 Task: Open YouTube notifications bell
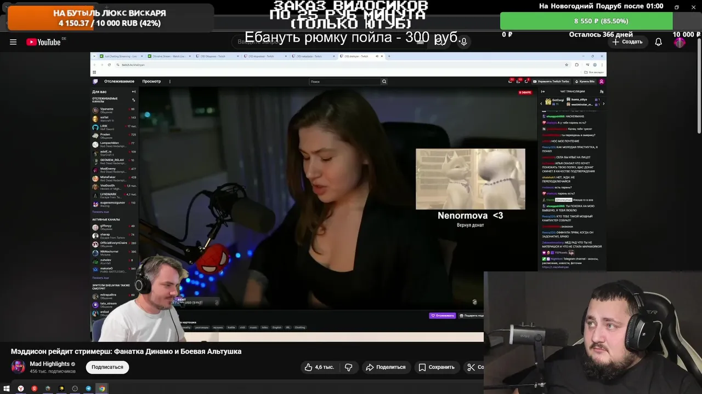point(659,42)
